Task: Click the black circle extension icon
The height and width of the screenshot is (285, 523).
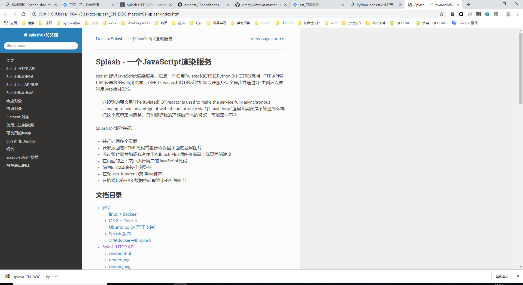Action: pyautogui.click(x=461, y=14)
